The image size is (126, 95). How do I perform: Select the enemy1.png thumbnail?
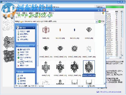pyautogui.click(x=89, y=30)
